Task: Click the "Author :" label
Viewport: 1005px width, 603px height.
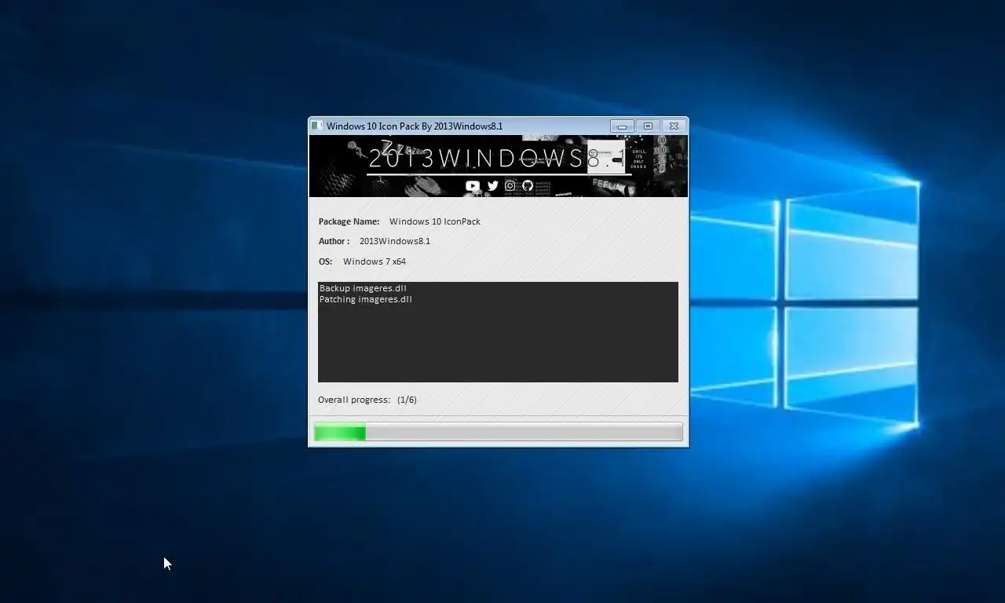Action: click(x=334, y=241)
